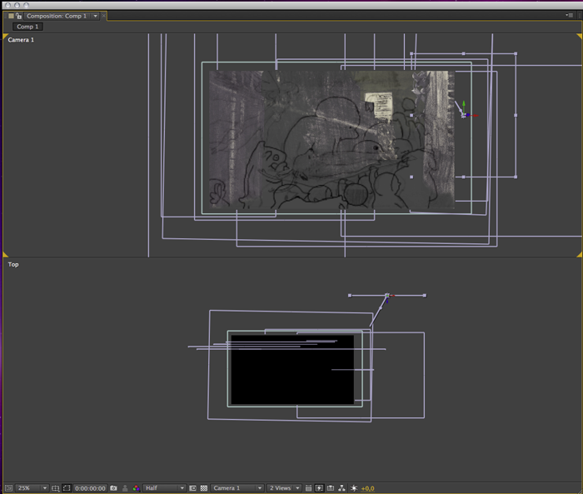583x494 pixels.
Task: Click the Comp 1 breadcrumb button
Action: coord(27,27)
